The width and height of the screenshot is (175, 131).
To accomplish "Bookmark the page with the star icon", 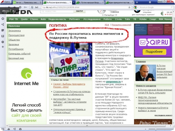I will tap(129, 7).
